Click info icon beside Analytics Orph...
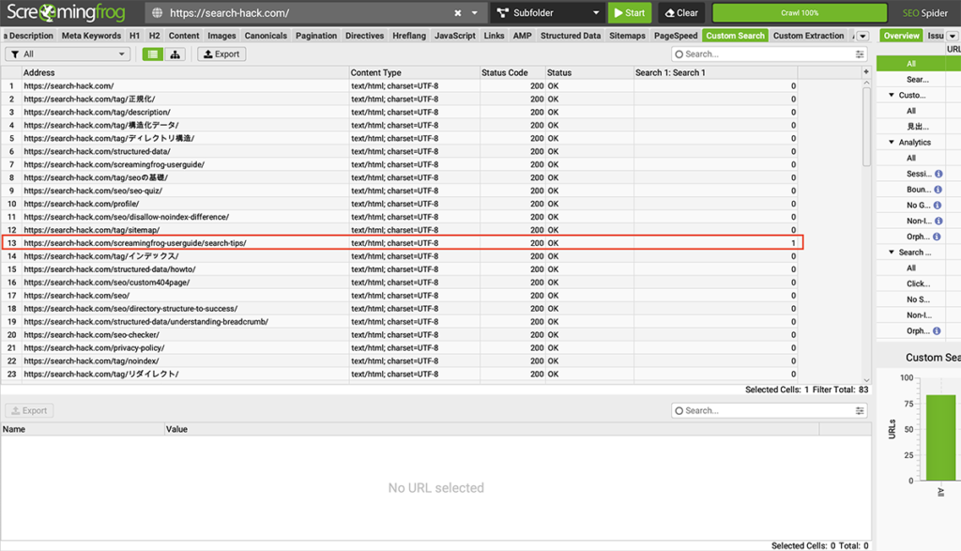Image resolution: width=961 pixels, height=551 pixels. coord(938,237)
